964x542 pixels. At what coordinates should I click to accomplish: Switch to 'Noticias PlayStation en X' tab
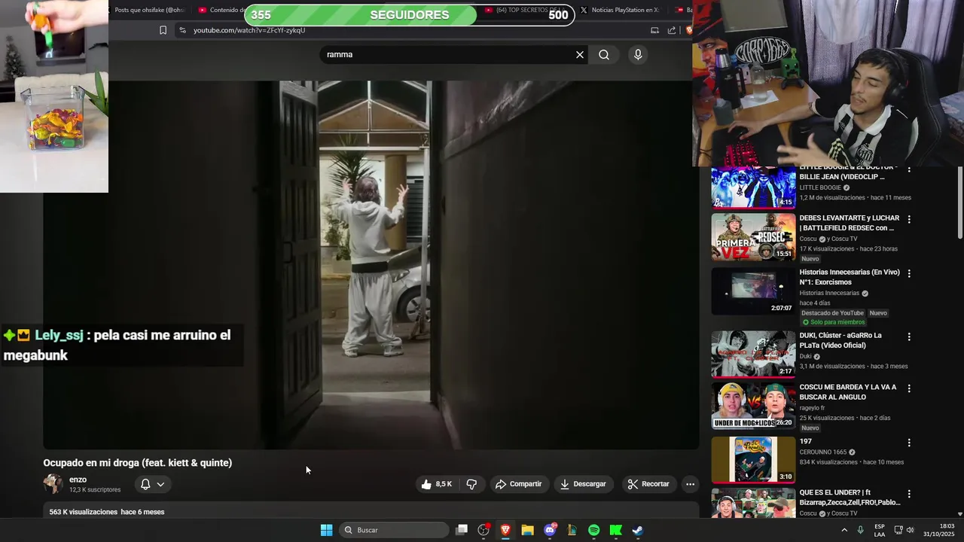[619, 10]
